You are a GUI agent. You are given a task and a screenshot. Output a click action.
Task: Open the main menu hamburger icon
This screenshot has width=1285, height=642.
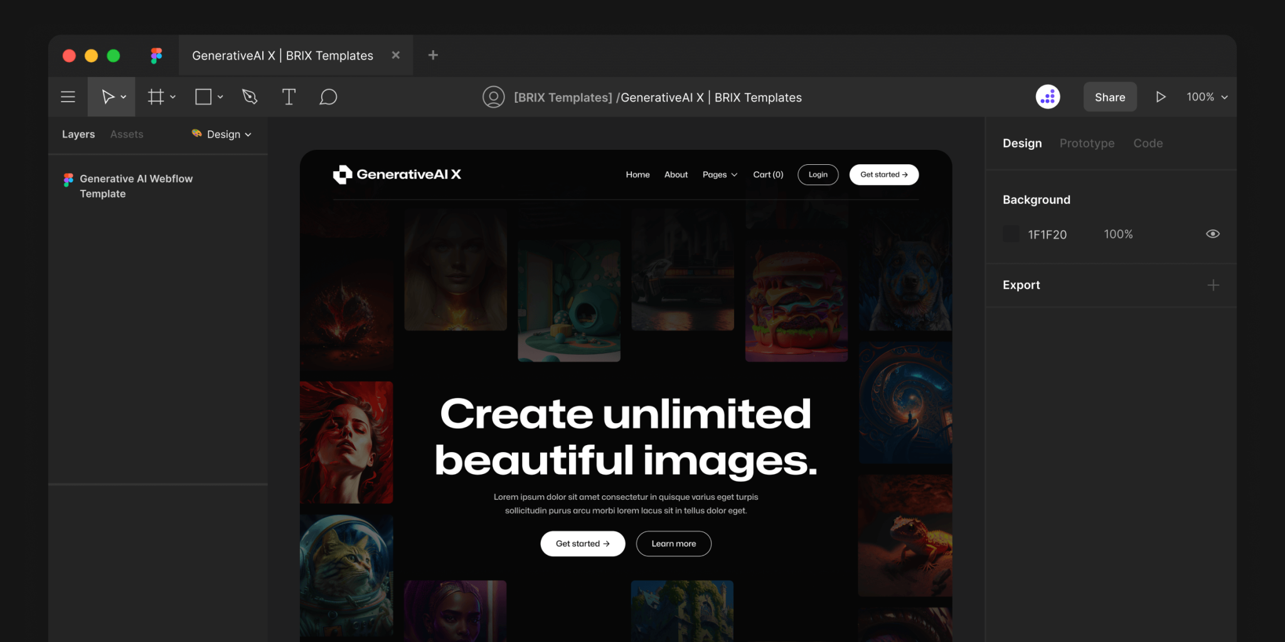click(67, 97)
